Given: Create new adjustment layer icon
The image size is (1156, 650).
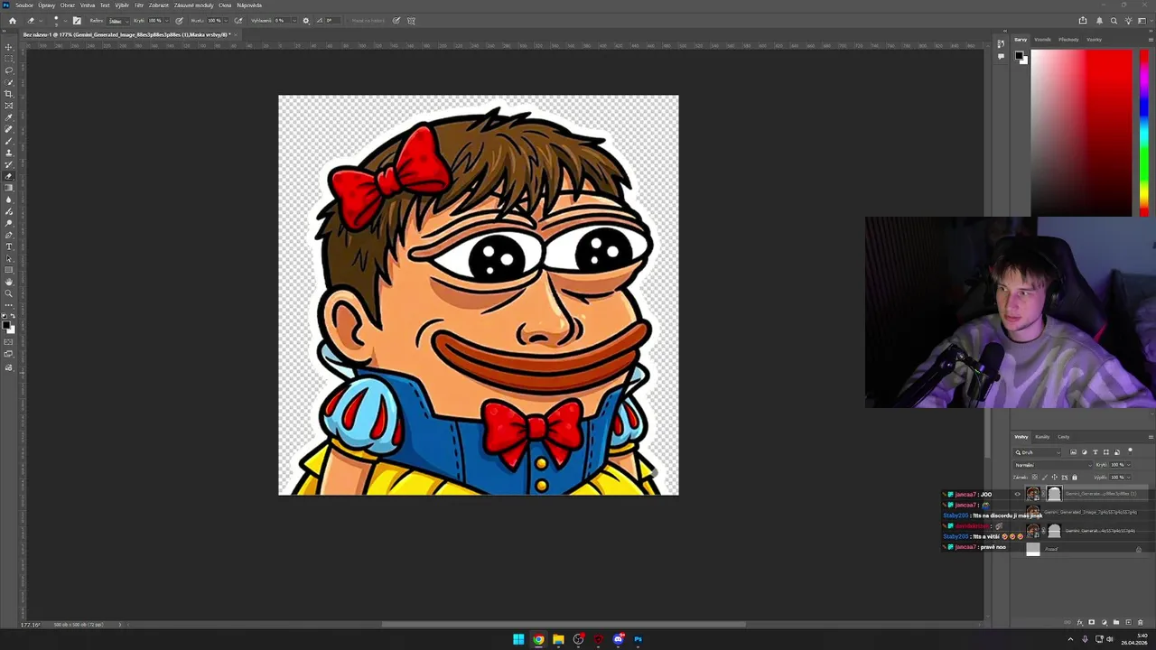Looking at the screenshot, I should [x=1105, y=622].
